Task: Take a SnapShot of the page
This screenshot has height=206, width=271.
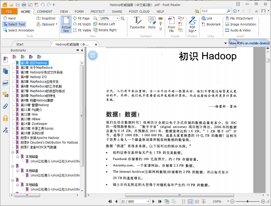Action: [x=46, y=18]
